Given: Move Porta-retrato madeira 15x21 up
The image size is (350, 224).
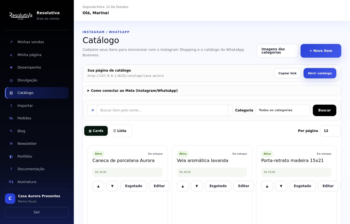Looking at the screenshot, I should (x=267, y=186).
